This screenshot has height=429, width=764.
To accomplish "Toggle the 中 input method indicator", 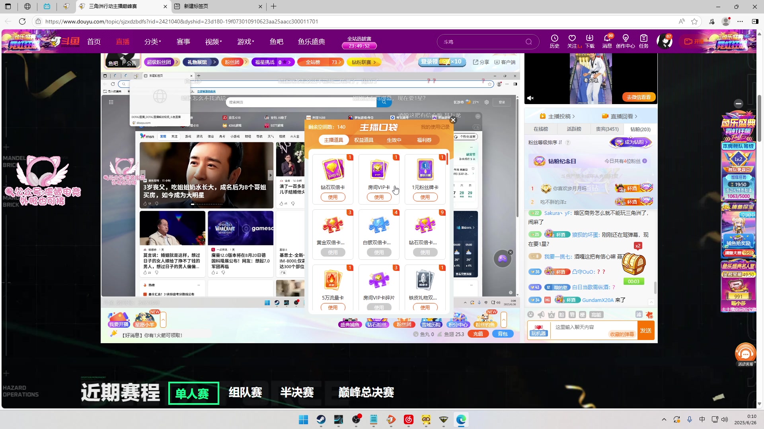I will (702, 419).
